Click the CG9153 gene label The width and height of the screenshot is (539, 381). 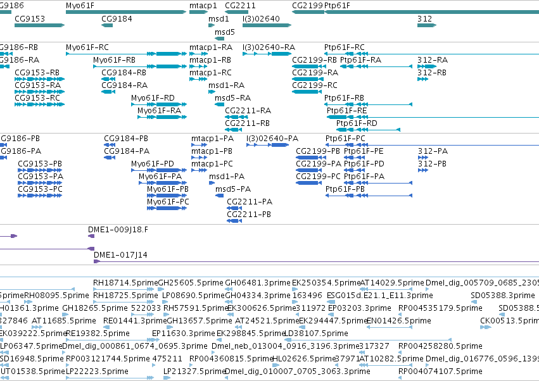pos(30,18)
